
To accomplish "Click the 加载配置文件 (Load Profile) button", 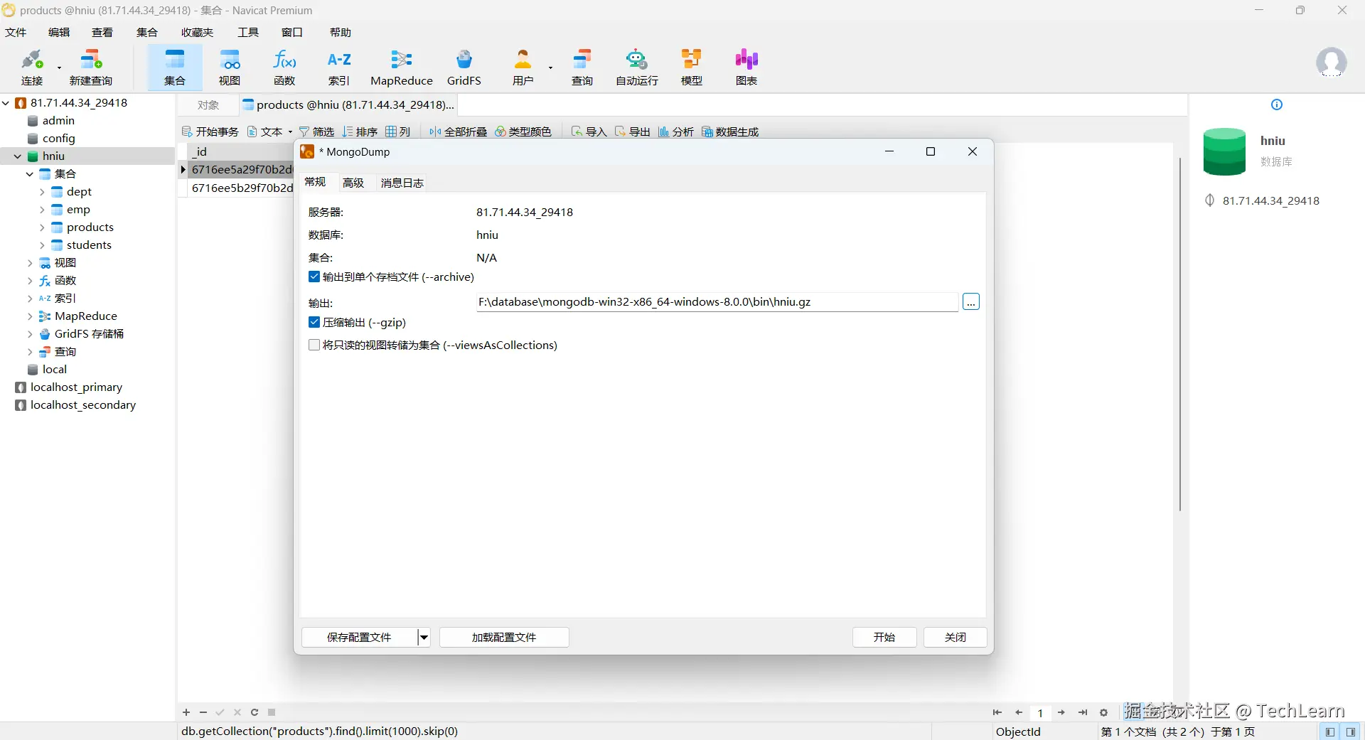I will tap(504, 638).
